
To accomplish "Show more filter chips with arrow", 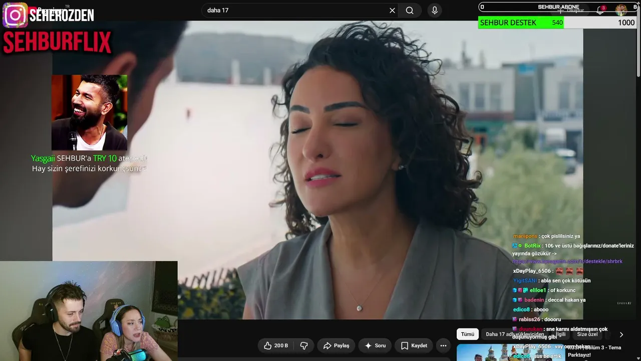I will [x=621, y=334].
